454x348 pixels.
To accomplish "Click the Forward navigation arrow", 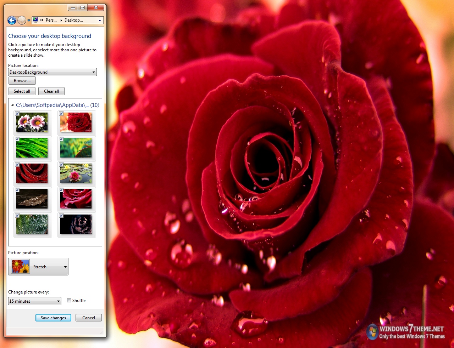I will [x=22, y=20].
